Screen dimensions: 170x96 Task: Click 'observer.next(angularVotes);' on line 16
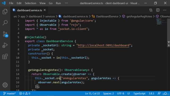coord(61,82)
